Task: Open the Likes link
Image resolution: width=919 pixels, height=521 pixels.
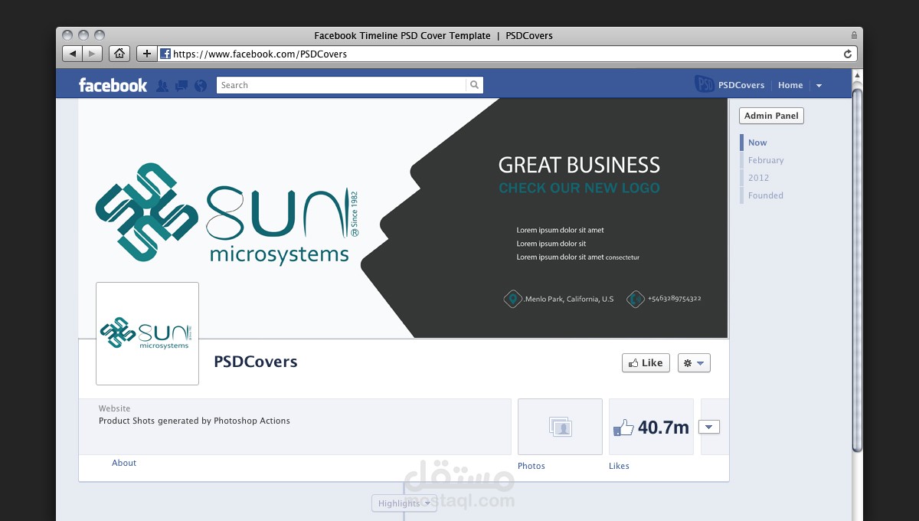Action: (619, 466)
